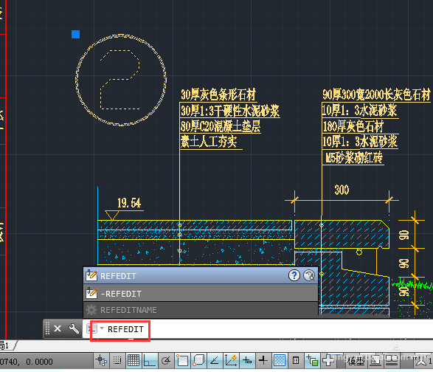Select the 19.54 elevation value

coord(129,203)
